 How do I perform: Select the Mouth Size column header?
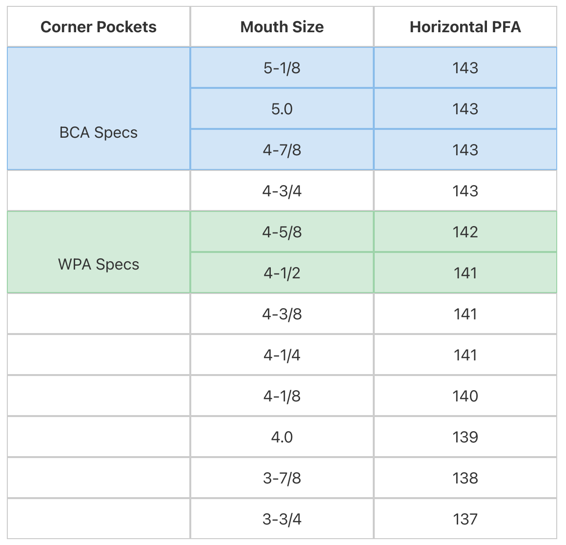pyautogui.click(x=282, y=27)
